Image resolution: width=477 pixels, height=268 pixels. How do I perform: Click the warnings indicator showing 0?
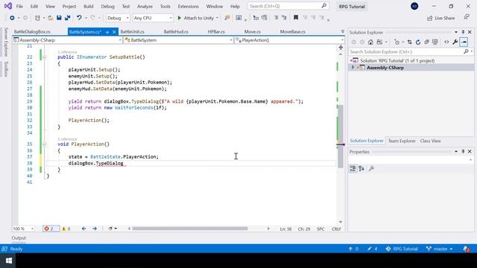point(66,229)
